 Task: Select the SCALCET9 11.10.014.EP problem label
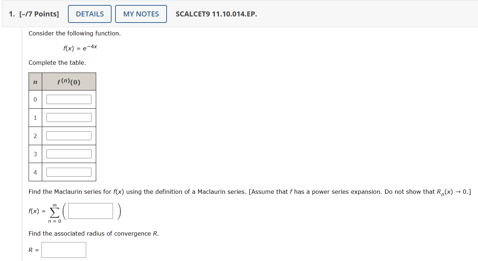[216, 14]
